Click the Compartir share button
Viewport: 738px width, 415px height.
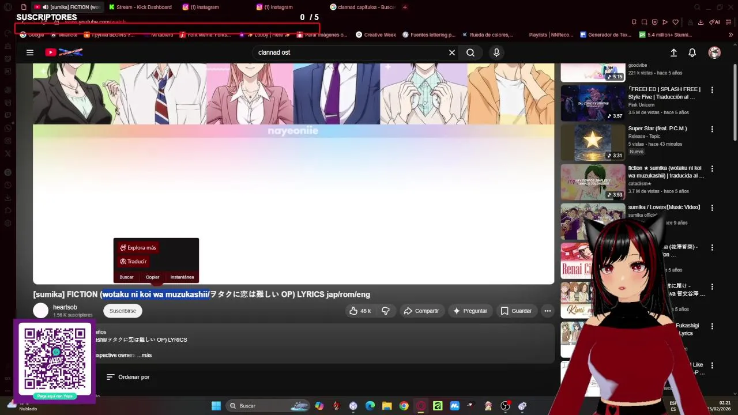click(x=421, y=311)
